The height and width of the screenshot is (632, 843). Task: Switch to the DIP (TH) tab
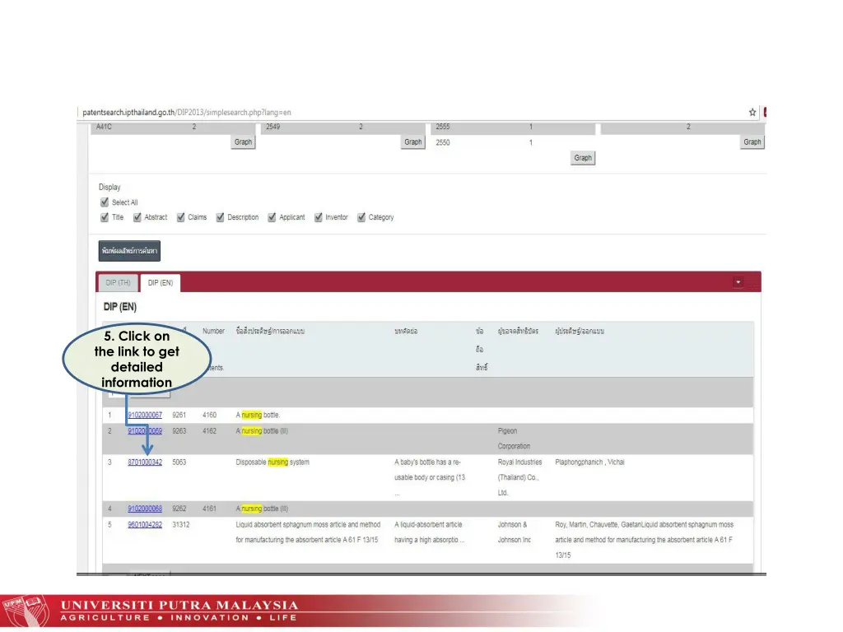click(118, 283)
